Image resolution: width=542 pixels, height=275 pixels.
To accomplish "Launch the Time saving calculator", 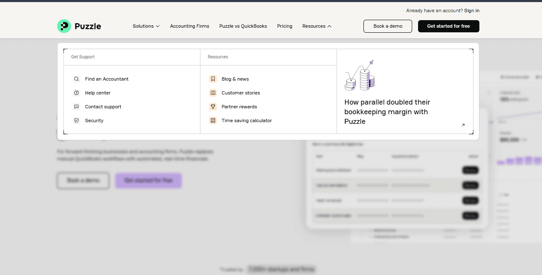I will tap(247, 120).
